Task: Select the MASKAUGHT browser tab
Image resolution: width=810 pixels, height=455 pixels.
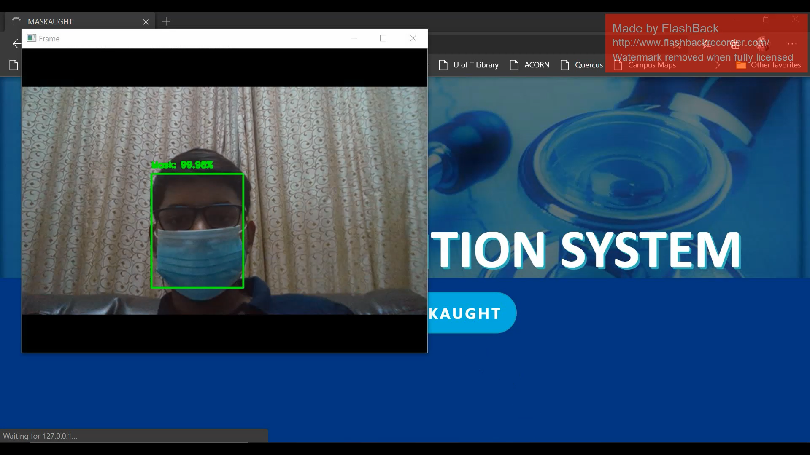Action: (x=76, y=22)
